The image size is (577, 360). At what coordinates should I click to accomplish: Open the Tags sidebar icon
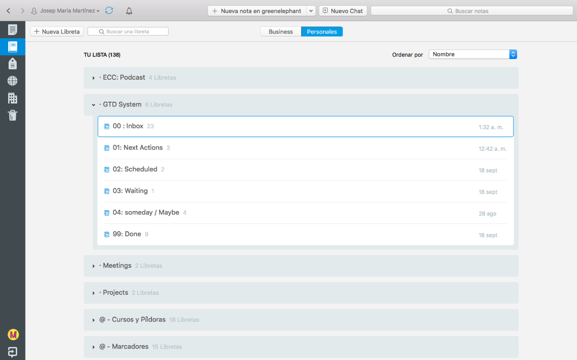click(x=13, y=63)
